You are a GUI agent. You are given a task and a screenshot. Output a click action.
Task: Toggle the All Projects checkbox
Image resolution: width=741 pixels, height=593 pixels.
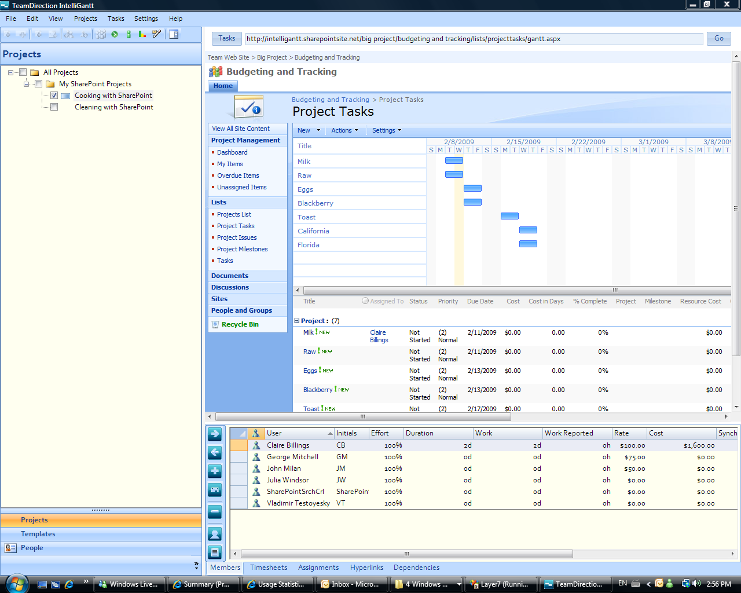point(23,72)
